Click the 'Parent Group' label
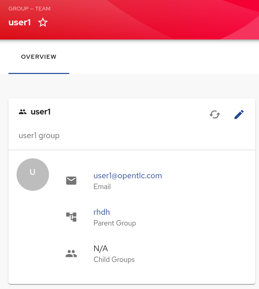The width and height of the screenshot is (259, 289). (x=115, y=223)
